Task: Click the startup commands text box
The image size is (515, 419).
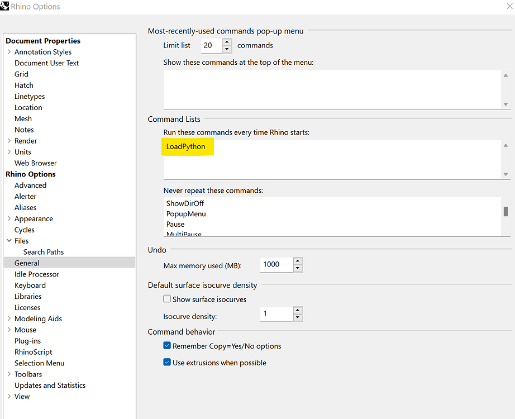Action: click(x=332, y=159)
